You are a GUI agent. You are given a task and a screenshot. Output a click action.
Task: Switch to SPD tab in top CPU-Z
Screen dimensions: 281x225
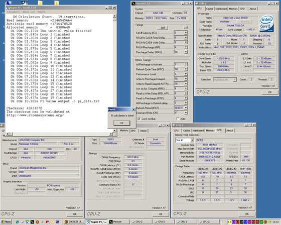click(242, 9)
